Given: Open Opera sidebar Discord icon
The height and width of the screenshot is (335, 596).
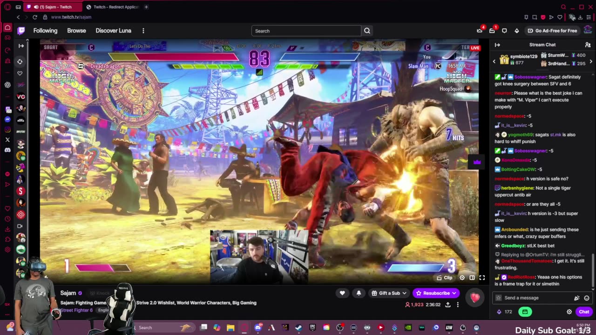Looking at the screenshot, I should click(x=7, y=150).
